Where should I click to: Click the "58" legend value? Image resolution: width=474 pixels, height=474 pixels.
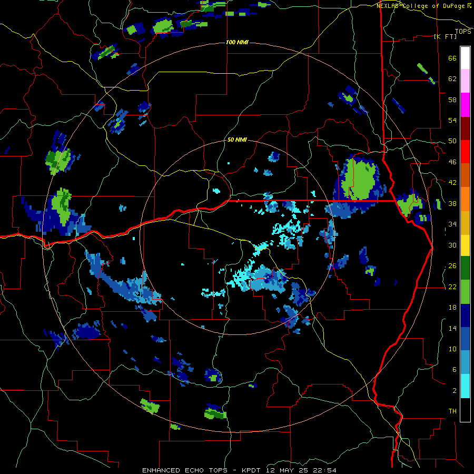coord(452,100)
